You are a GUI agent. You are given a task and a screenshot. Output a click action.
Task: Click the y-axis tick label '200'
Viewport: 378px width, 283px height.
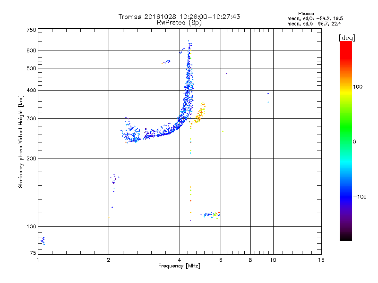coord(31,158)
